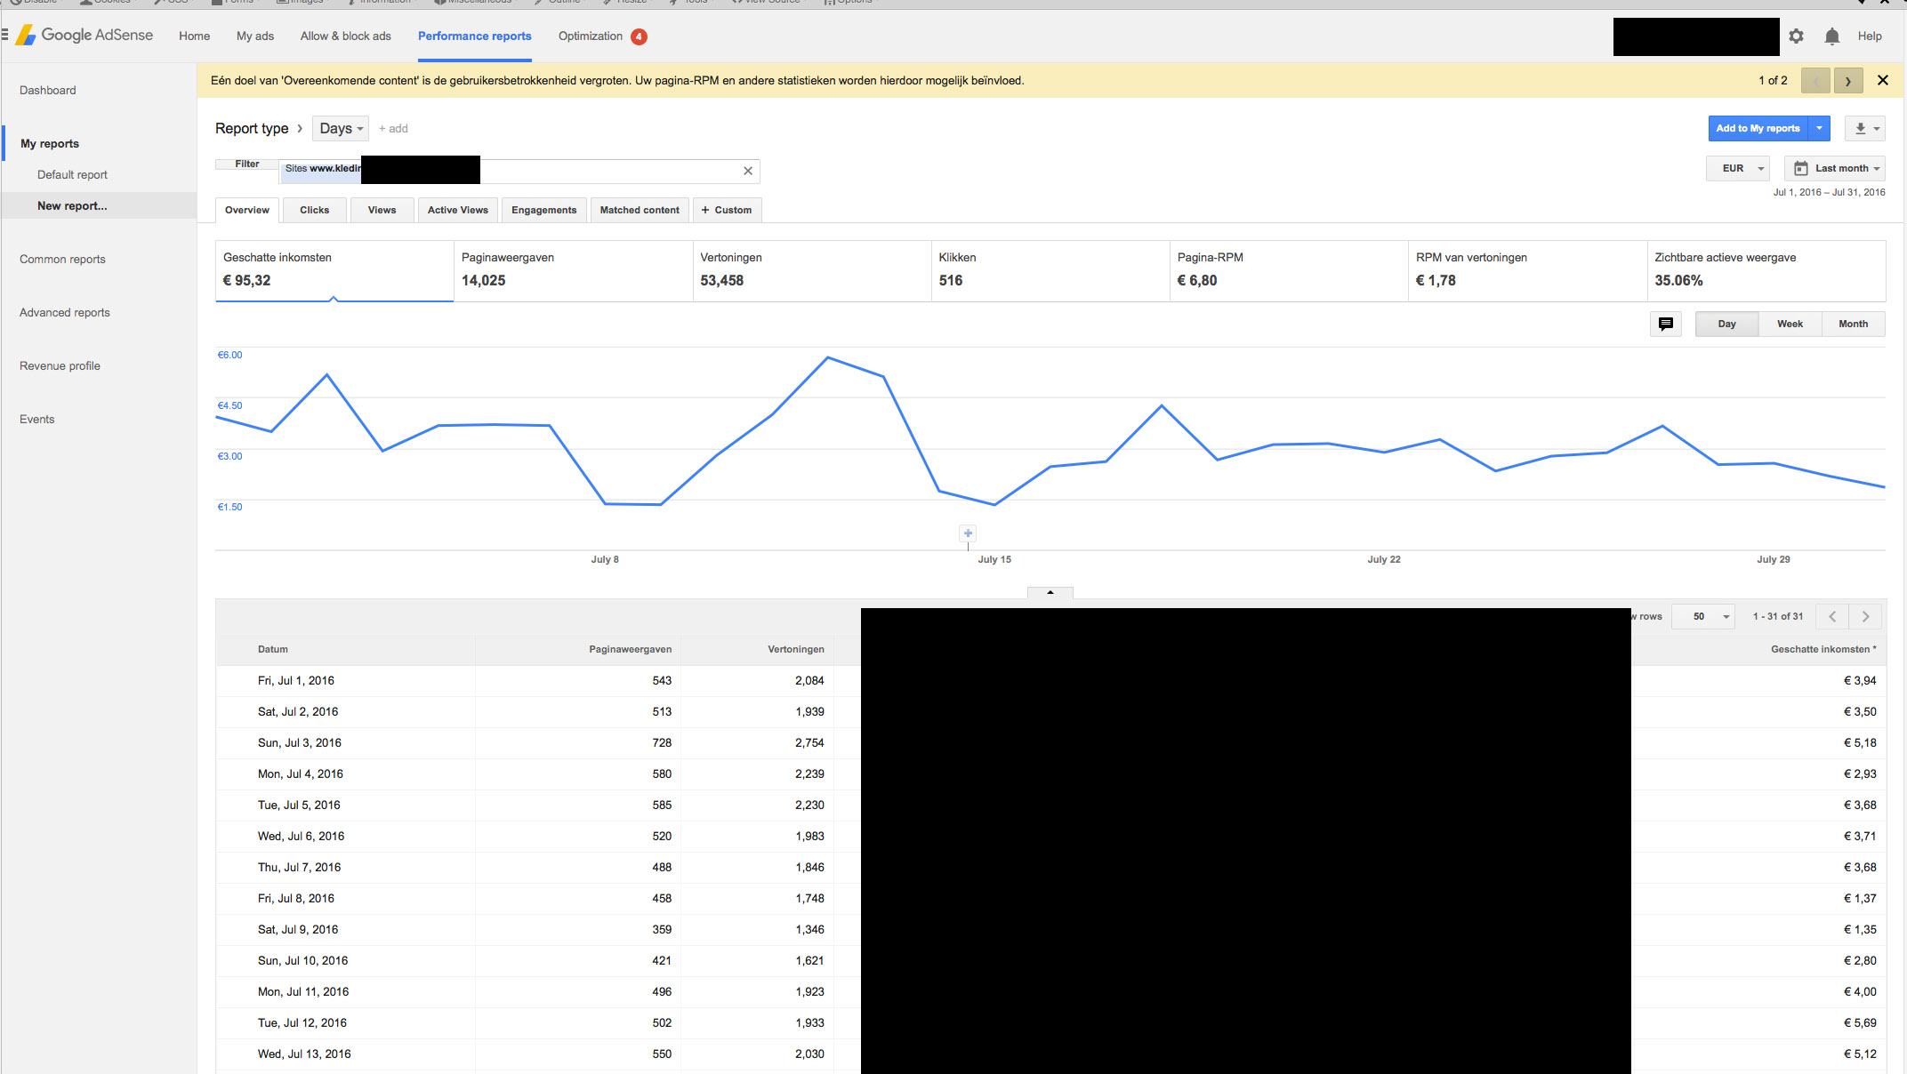Switch to the Active Views tab
1907x1074 pixels.
(x=457, y=210)
